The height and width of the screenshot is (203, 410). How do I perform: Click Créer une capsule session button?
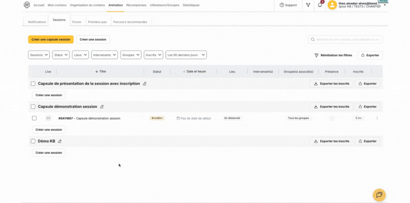pos(51,39)
